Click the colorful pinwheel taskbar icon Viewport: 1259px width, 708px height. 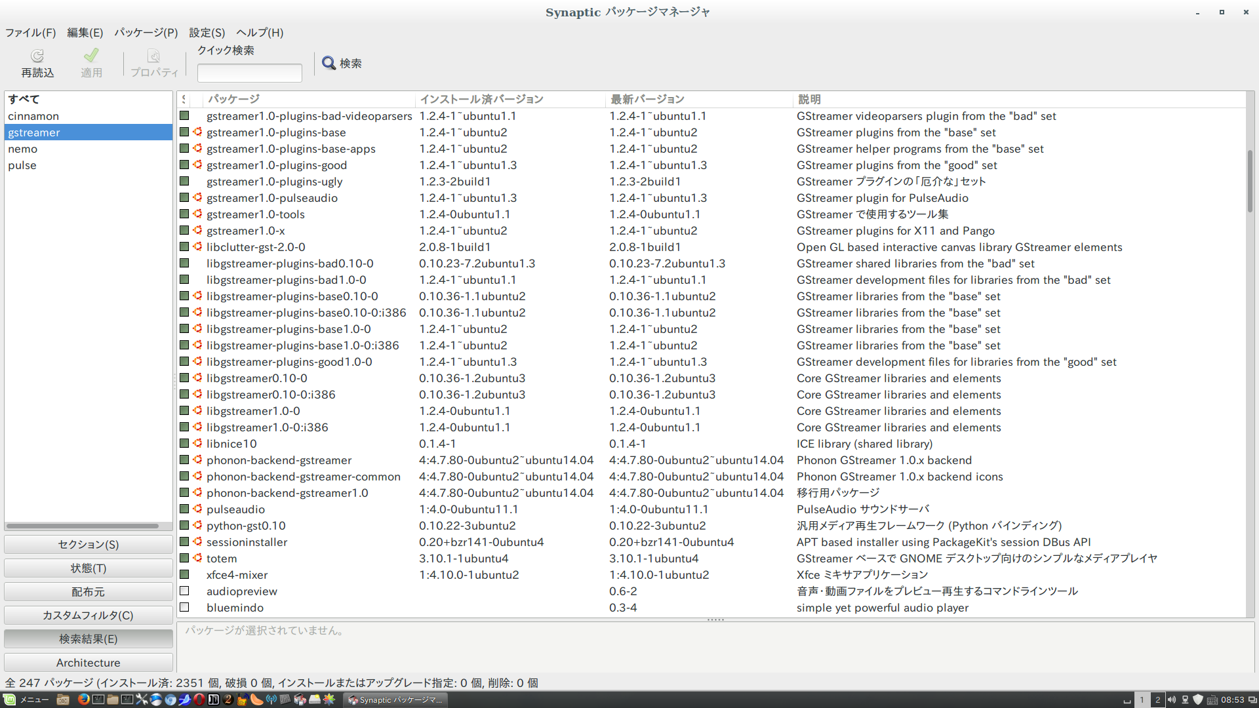[x=329, y=699]
